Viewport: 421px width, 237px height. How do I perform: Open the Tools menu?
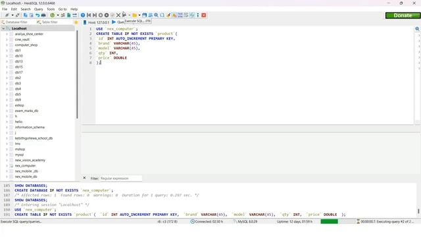pyautogui.click(x=51, y=9)
